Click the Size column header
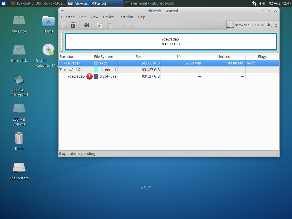Viewport: 292px width, 219px height. (139, 57)
